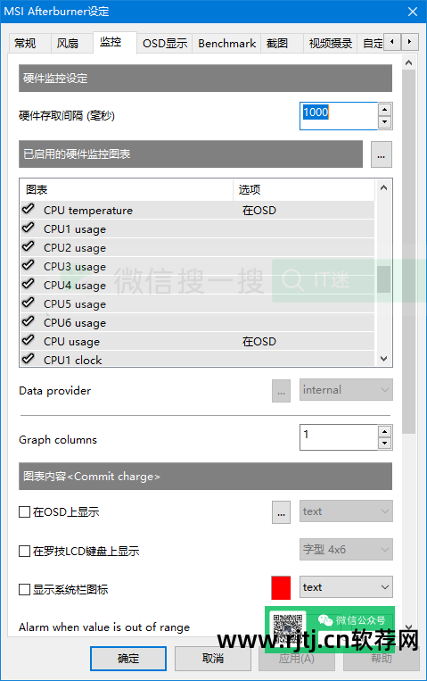
Task: Toggle the CPU2 usage graph checkmark
Action: point(29,246)
